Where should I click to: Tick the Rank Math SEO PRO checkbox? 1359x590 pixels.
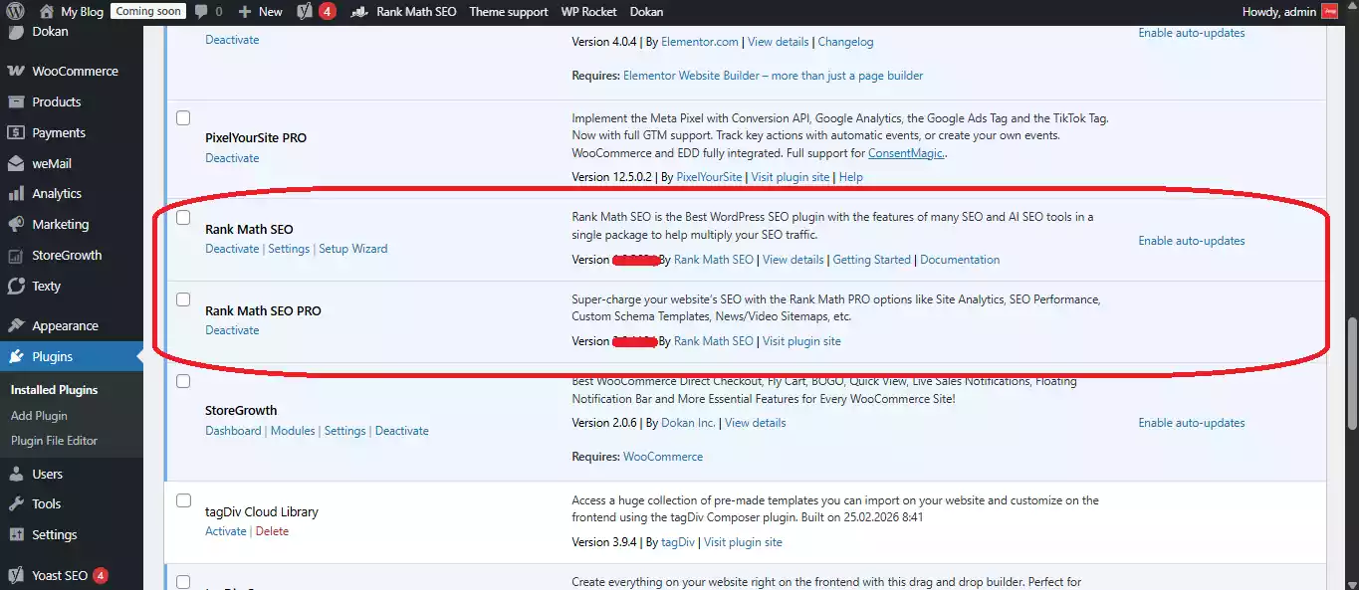pos(183,298)
